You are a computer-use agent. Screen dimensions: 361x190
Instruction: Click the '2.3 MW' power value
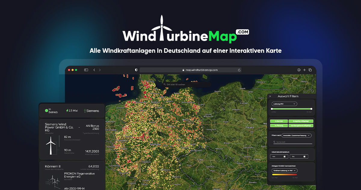[73, 111]
